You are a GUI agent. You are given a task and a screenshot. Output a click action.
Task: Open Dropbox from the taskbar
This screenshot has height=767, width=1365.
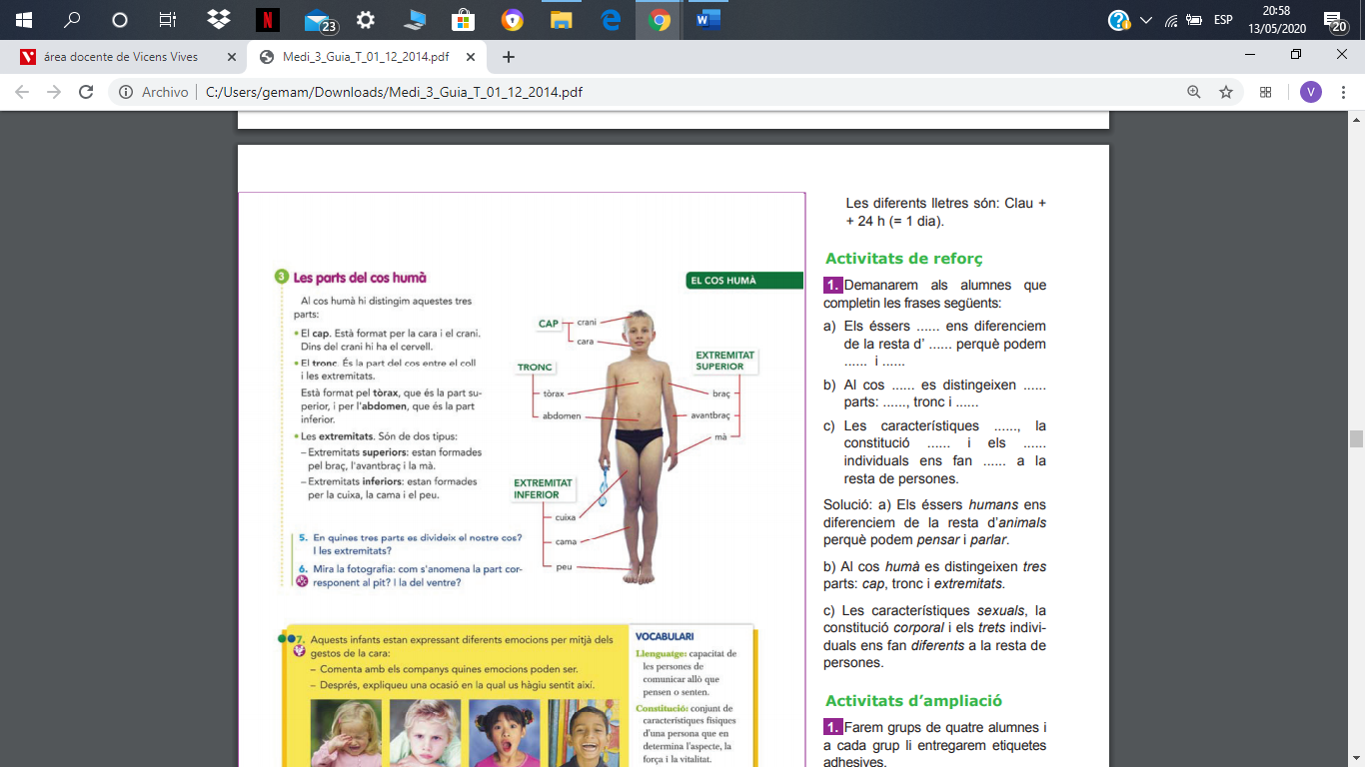218,20
